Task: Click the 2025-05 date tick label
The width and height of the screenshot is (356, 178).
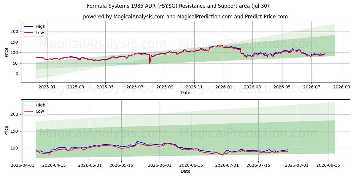Action: click(105, 87)
